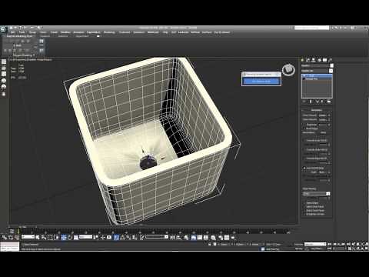Screen dimensions: 369x277
Task: Activate the Select and Rotate tool
Action: click(69, 238)
